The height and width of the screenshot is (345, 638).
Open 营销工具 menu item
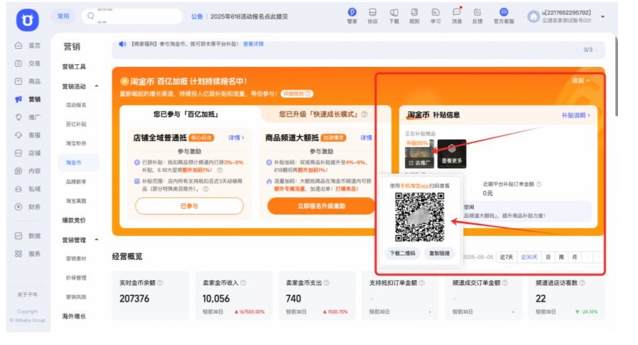coord(73,67)
